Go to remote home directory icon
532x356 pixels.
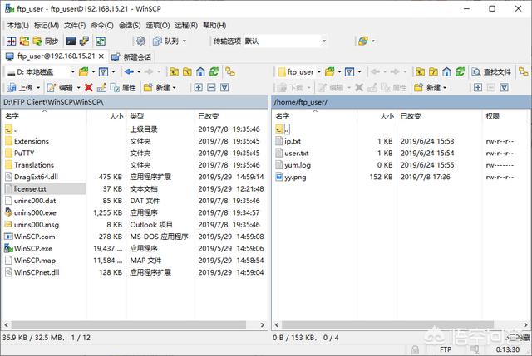click(447, 71)
